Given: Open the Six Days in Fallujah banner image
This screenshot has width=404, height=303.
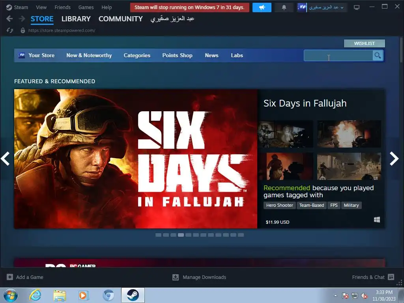Looking at the screenshot, I should (136, 159).
